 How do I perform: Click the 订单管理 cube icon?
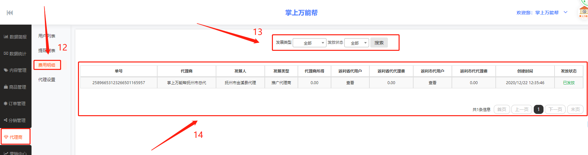6,104
